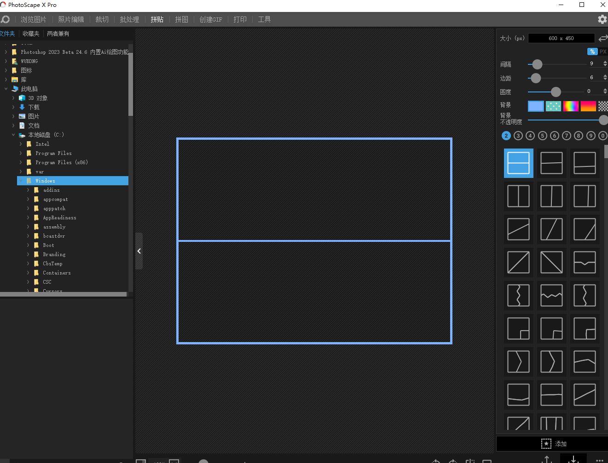Screen dimensions: 608x463
Task: Choose the zigzag vertical divider layout
Action: point(518,296)
